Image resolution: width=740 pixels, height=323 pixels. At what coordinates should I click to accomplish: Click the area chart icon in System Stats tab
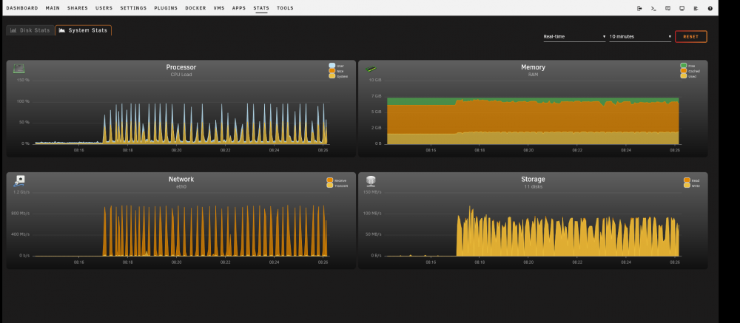coord(62,30)
